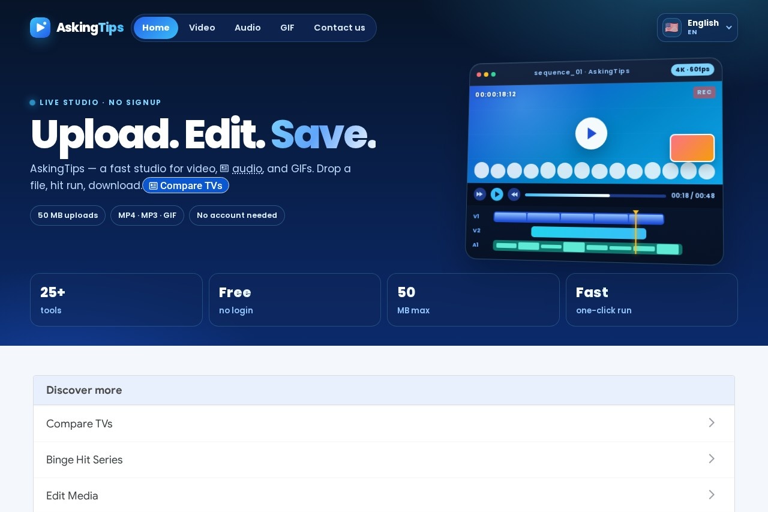
Task: Click the AskingTips brand name
Action: pos(90,28)
